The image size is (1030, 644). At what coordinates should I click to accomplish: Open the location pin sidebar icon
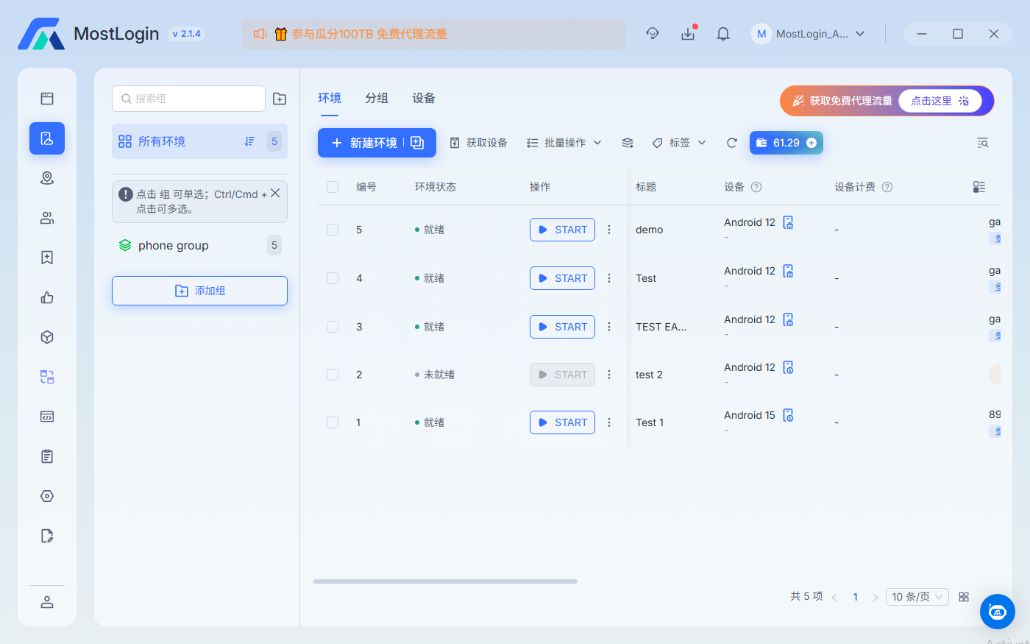[47, 178]
